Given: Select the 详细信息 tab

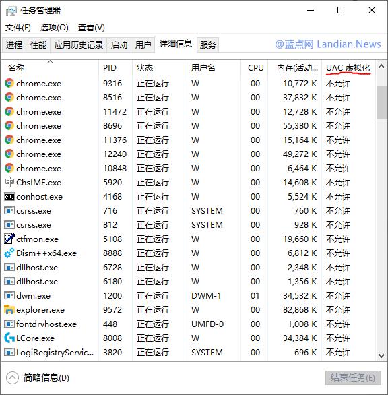Looking at the screenshot, I should (x=176, y=44).
